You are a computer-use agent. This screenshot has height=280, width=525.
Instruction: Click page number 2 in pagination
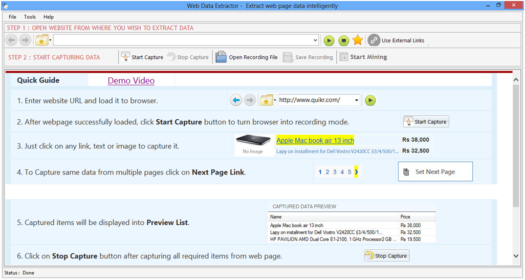(x=327, y=172)
